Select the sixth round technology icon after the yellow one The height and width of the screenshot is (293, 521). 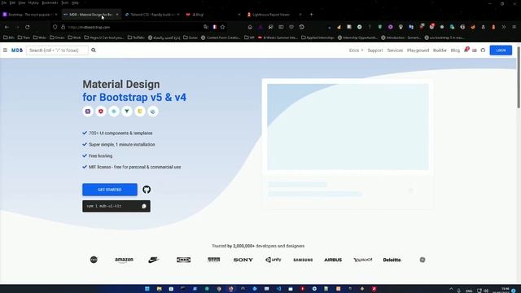pos(153,112)
